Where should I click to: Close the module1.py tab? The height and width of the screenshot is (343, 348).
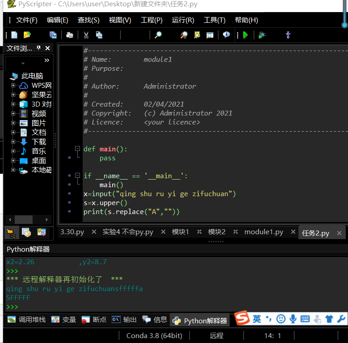(x=293, y=232)
